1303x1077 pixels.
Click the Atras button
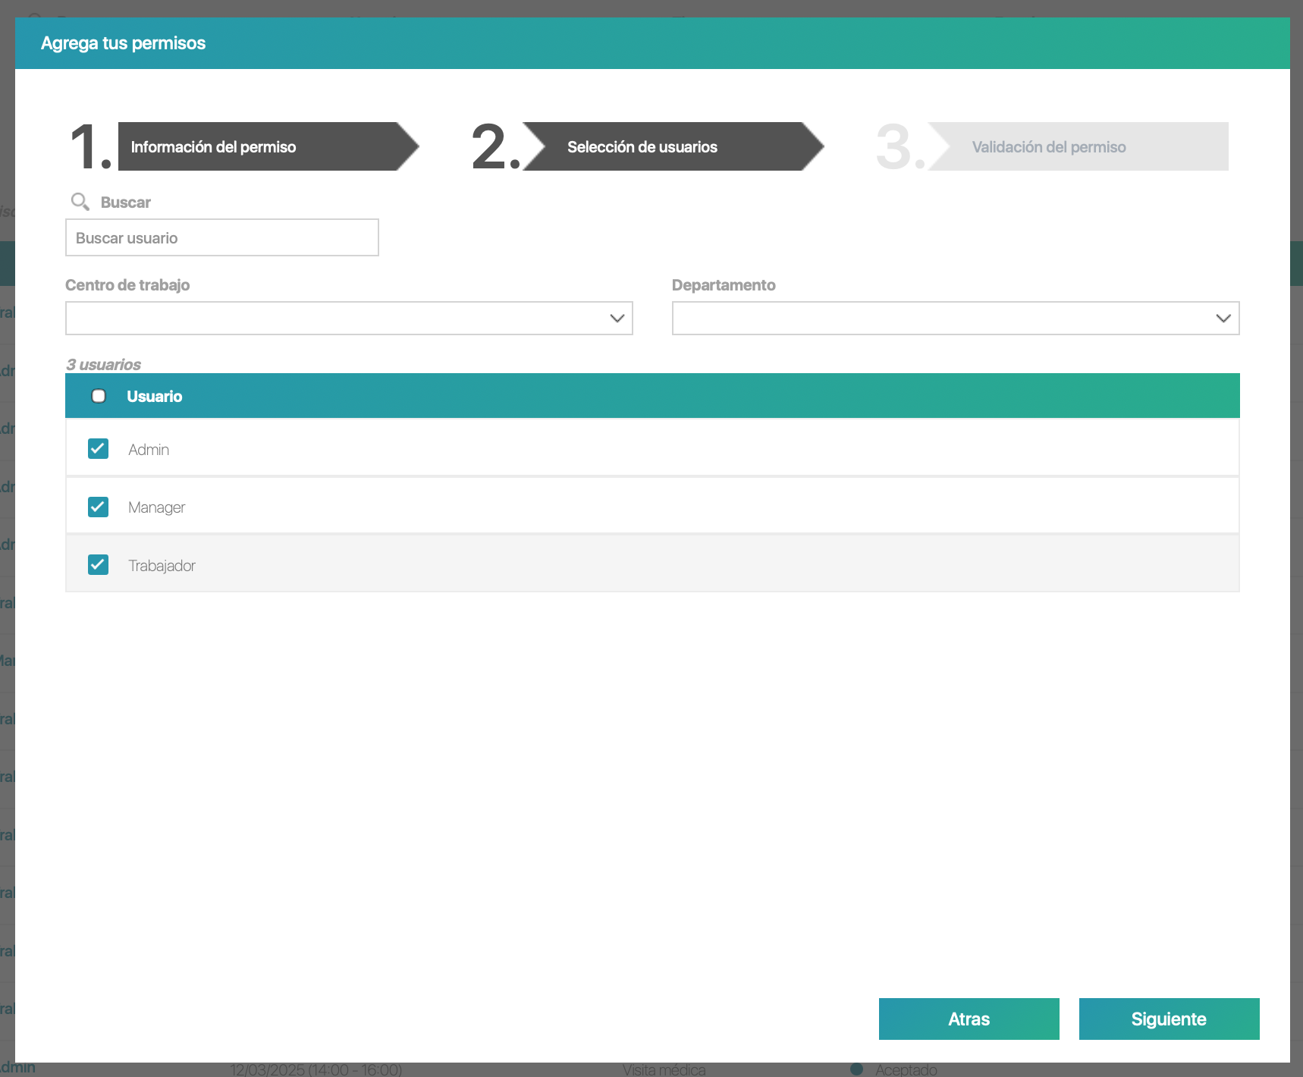(x=969, y=1019)
